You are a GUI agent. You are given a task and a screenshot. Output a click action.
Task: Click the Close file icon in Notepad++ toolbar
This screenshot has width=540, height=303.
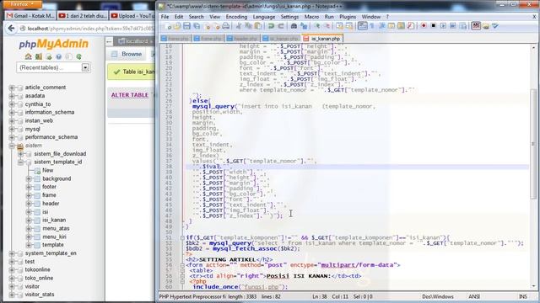click(x=207, y=26)
